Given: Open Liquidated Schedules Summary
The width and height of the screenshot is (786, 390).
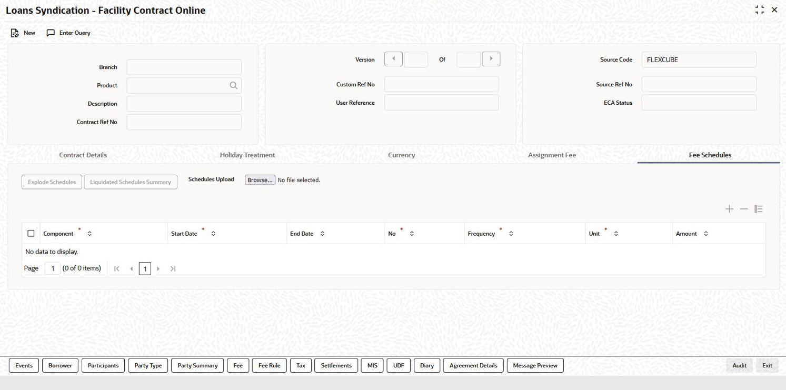Looking at the screenshot, I should click(x=131, y=182).
